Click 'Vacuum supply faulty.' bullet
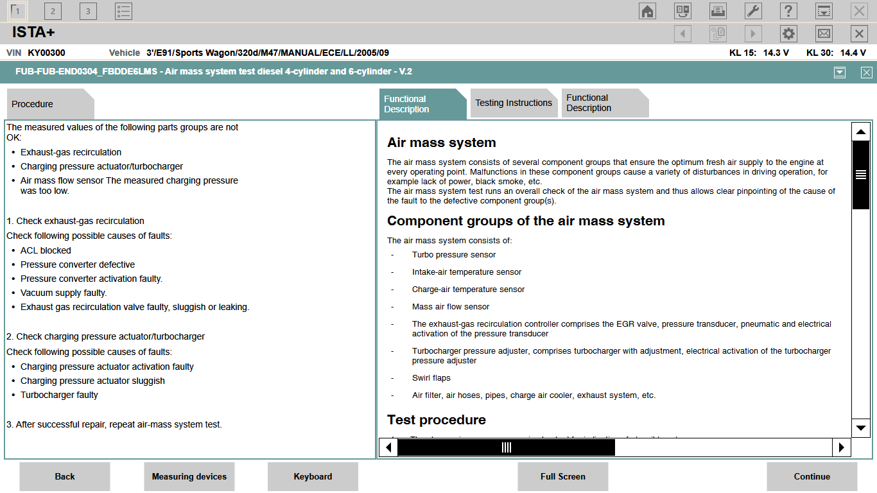The height and width of the screenshot is (493, 877). point(64,293)
